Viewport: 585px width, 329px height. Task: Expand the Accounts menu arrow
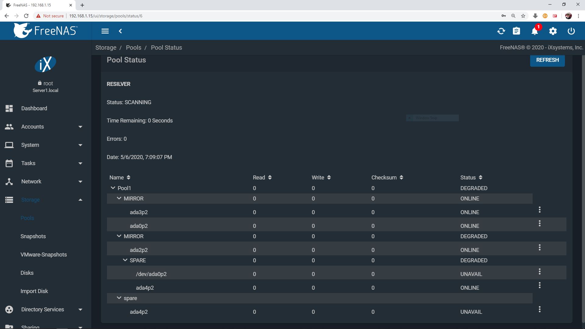pos(80,127)
